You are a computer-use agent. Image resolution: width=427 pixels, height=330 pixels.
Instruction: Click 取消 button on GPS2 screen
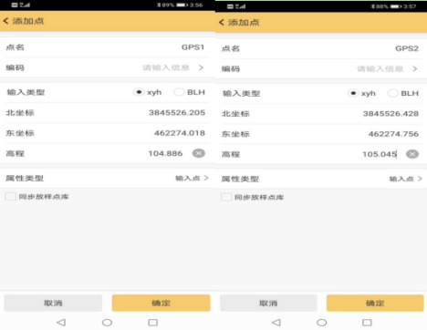click(268, 303)
